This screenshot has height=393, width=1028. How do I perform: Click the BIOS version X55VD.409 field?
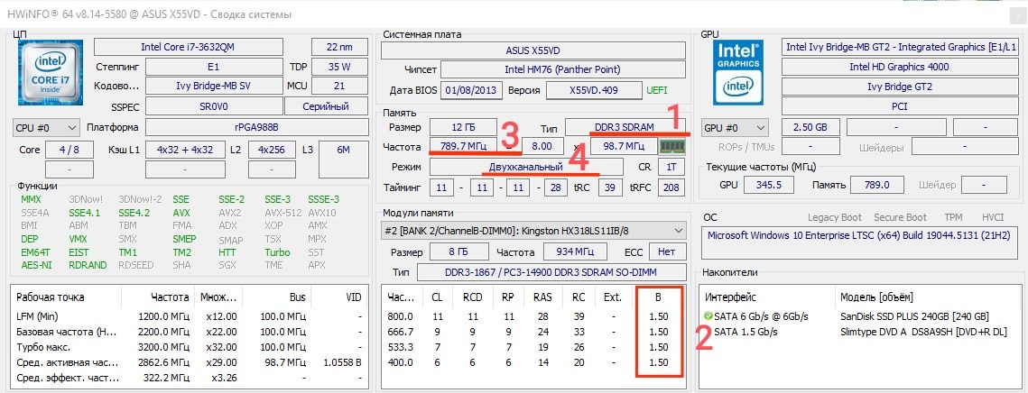594,90
